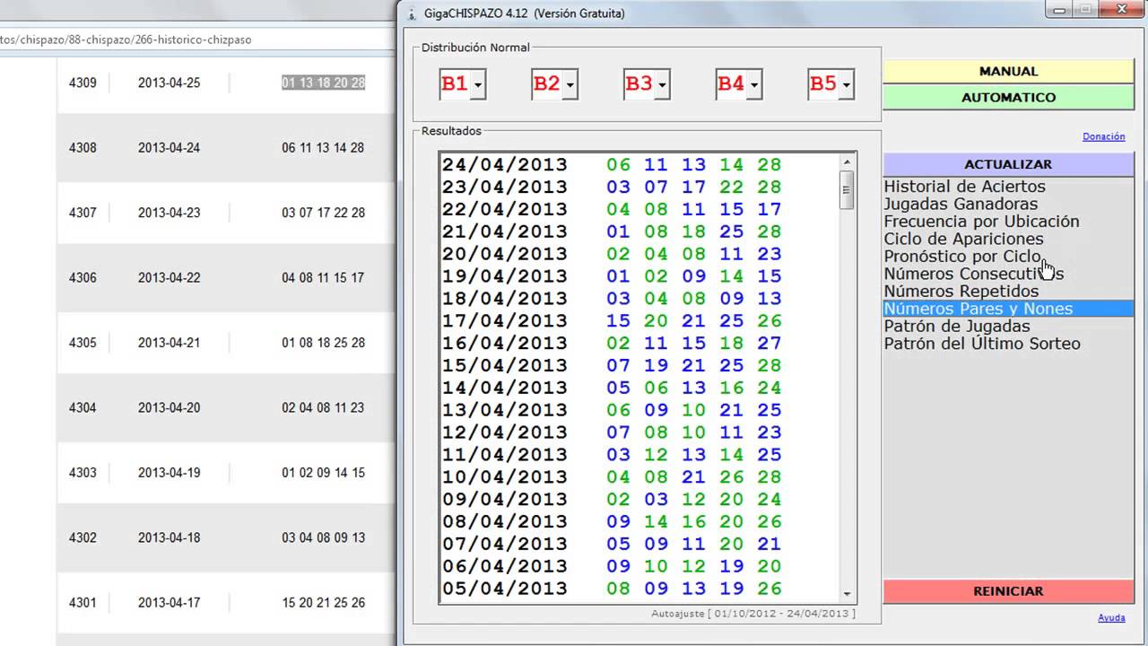This screenshot has height=646, width=1148.
Task: Click results list scroll down arrow
Action: 847,593
